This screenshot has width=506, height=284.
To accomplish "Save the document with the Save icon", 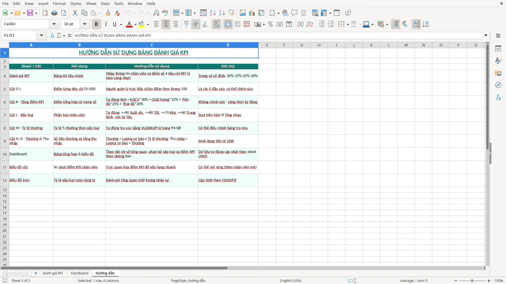I will tap(30, 13).
